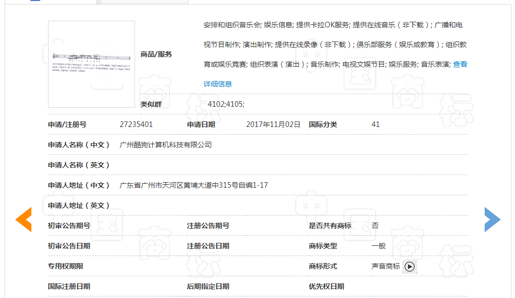Select the application number 27235401
Image resolution: width=515 pixels, height=298 pixels.
click(136, 124)
